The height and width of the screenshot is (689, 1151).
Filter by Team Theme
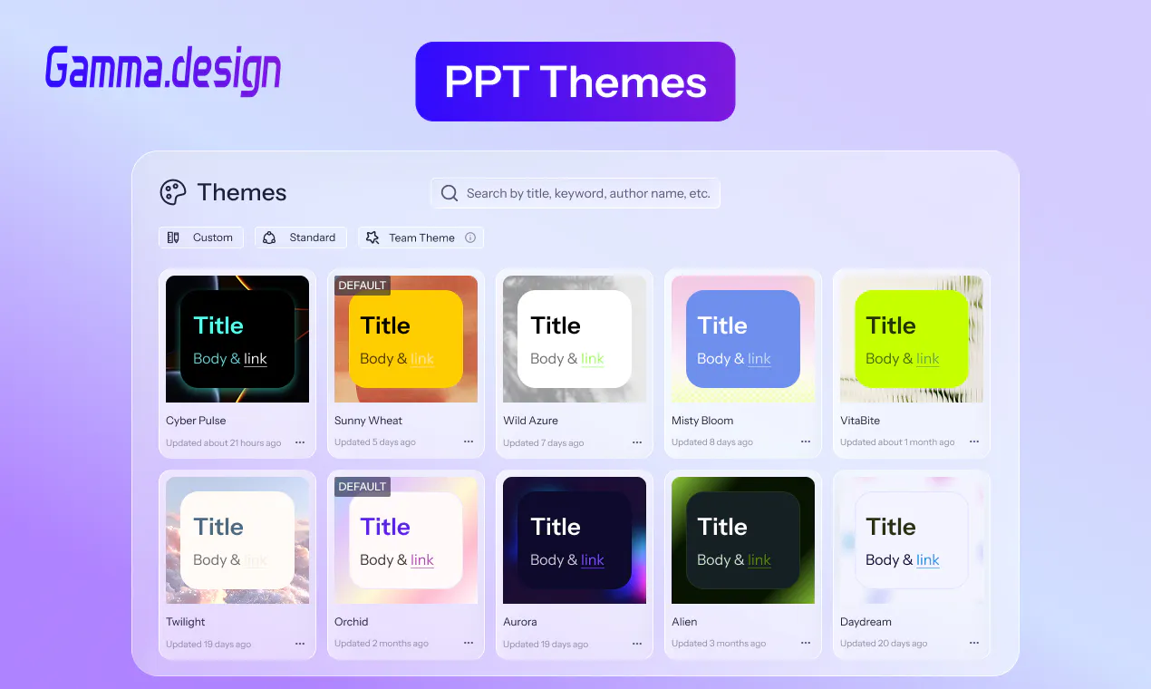(x=421, y=238)
